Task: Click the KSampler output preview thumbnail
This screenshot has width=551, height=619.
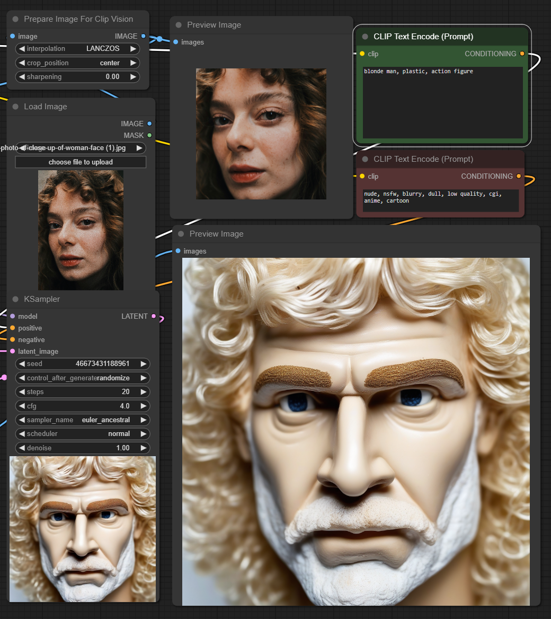Action: (x=83, y=529)
